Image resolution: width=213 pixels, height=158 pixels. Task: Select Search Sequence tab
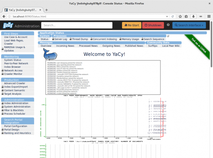point(153,39)
